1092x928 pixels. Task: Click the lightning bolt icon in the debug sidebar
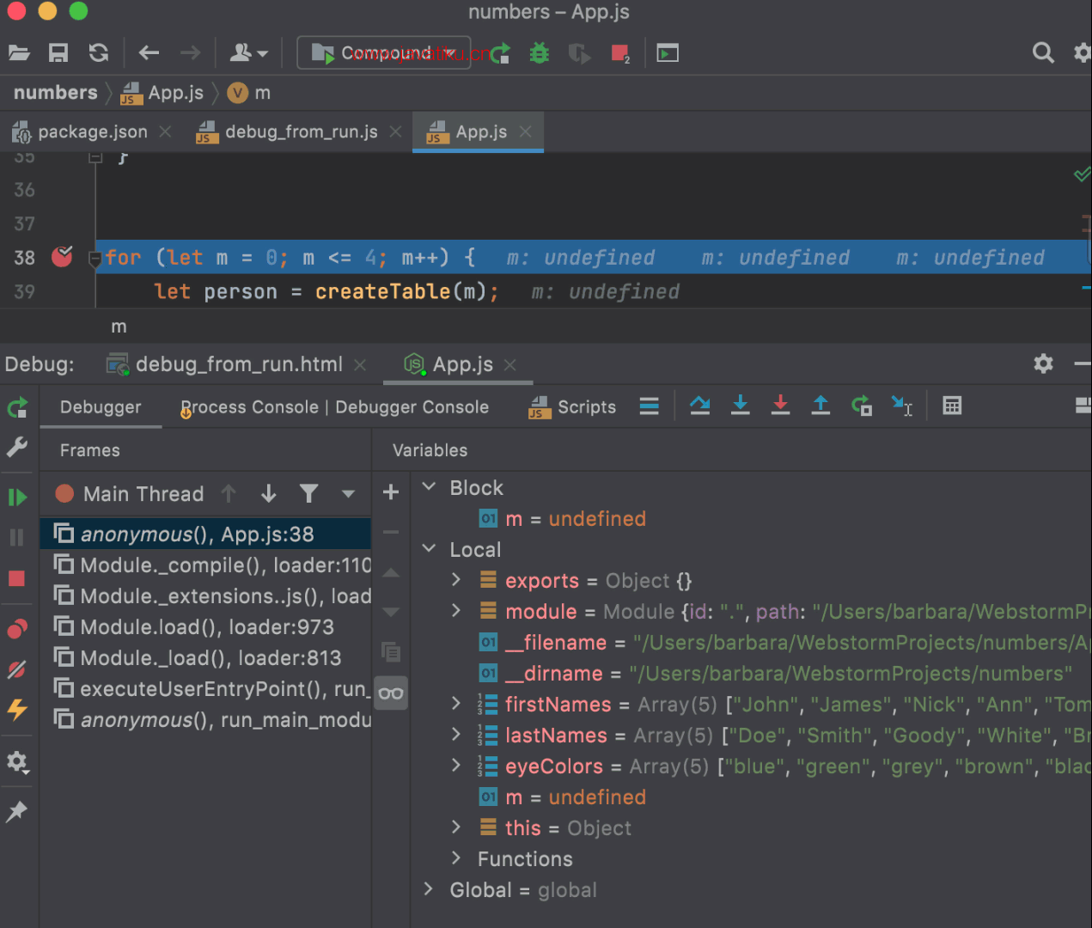[17, 709]
